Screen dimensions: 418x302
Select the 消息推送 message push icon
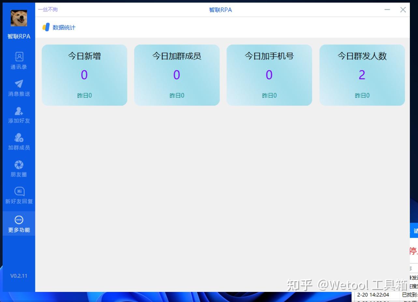[x=18, y=83]
